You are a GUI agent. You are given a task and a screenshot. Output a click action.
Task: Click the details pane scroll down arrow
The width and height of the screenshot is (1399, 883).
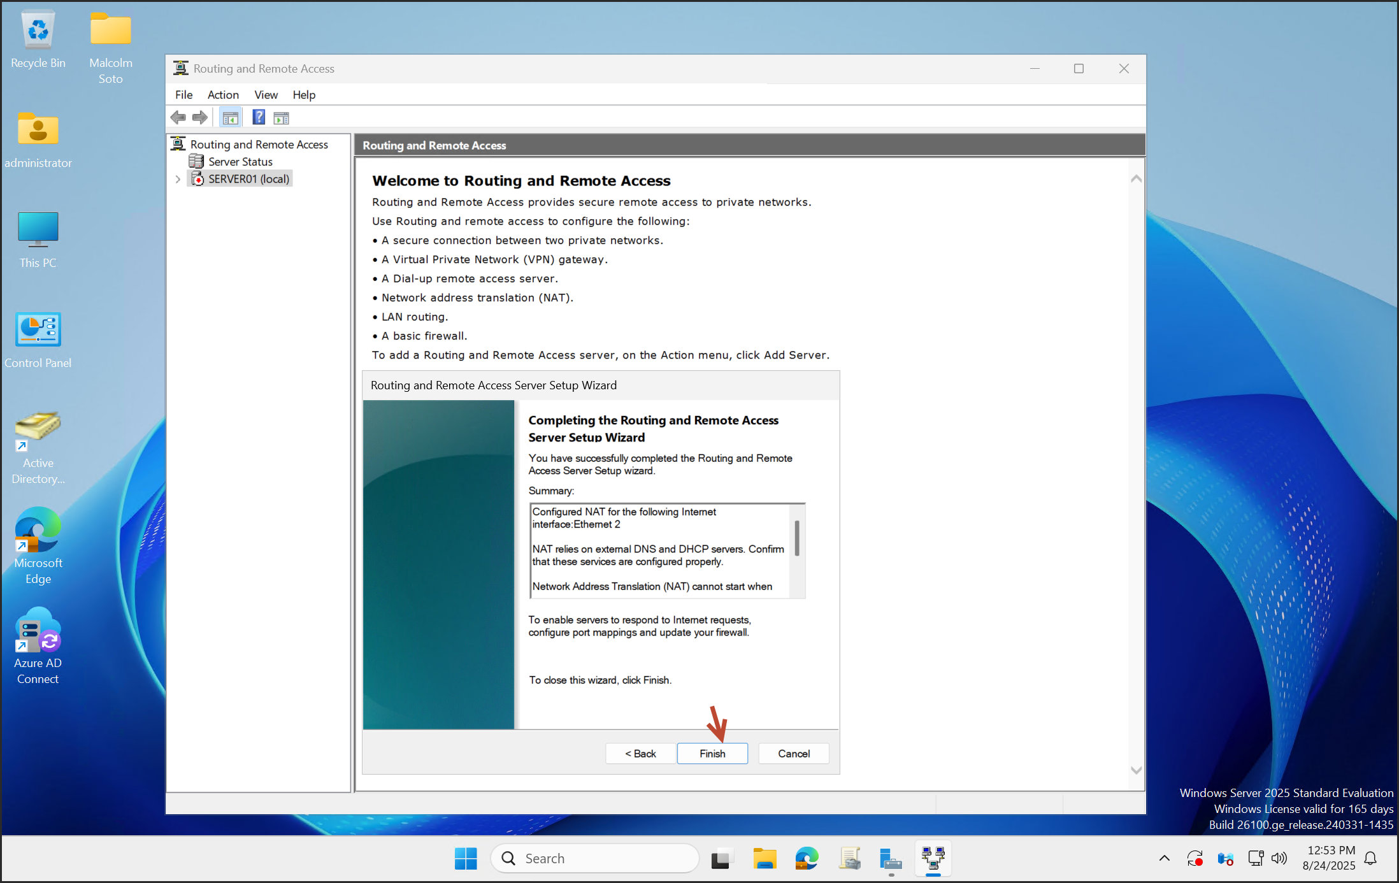click(1136, 770)
